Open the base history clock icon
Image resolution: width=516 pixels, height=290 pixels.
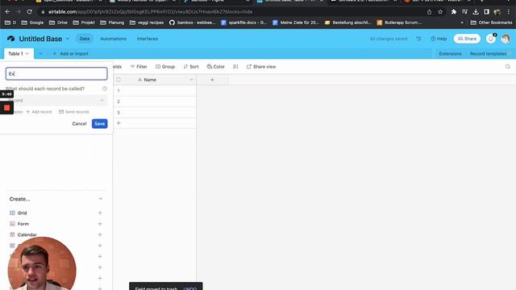tap(418, 39)
